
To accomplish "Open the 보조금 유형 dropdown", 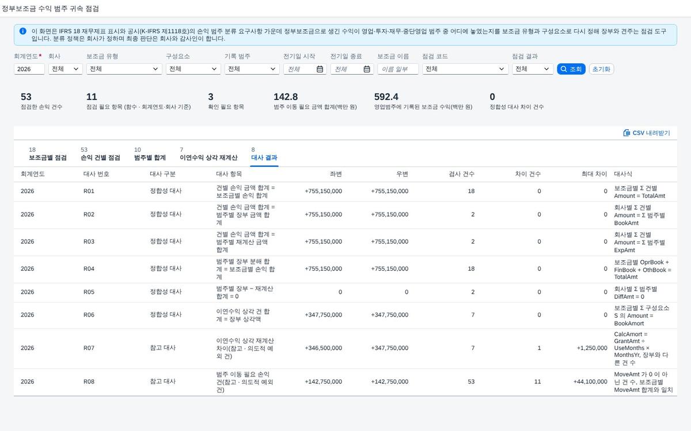I will point(124,69).
